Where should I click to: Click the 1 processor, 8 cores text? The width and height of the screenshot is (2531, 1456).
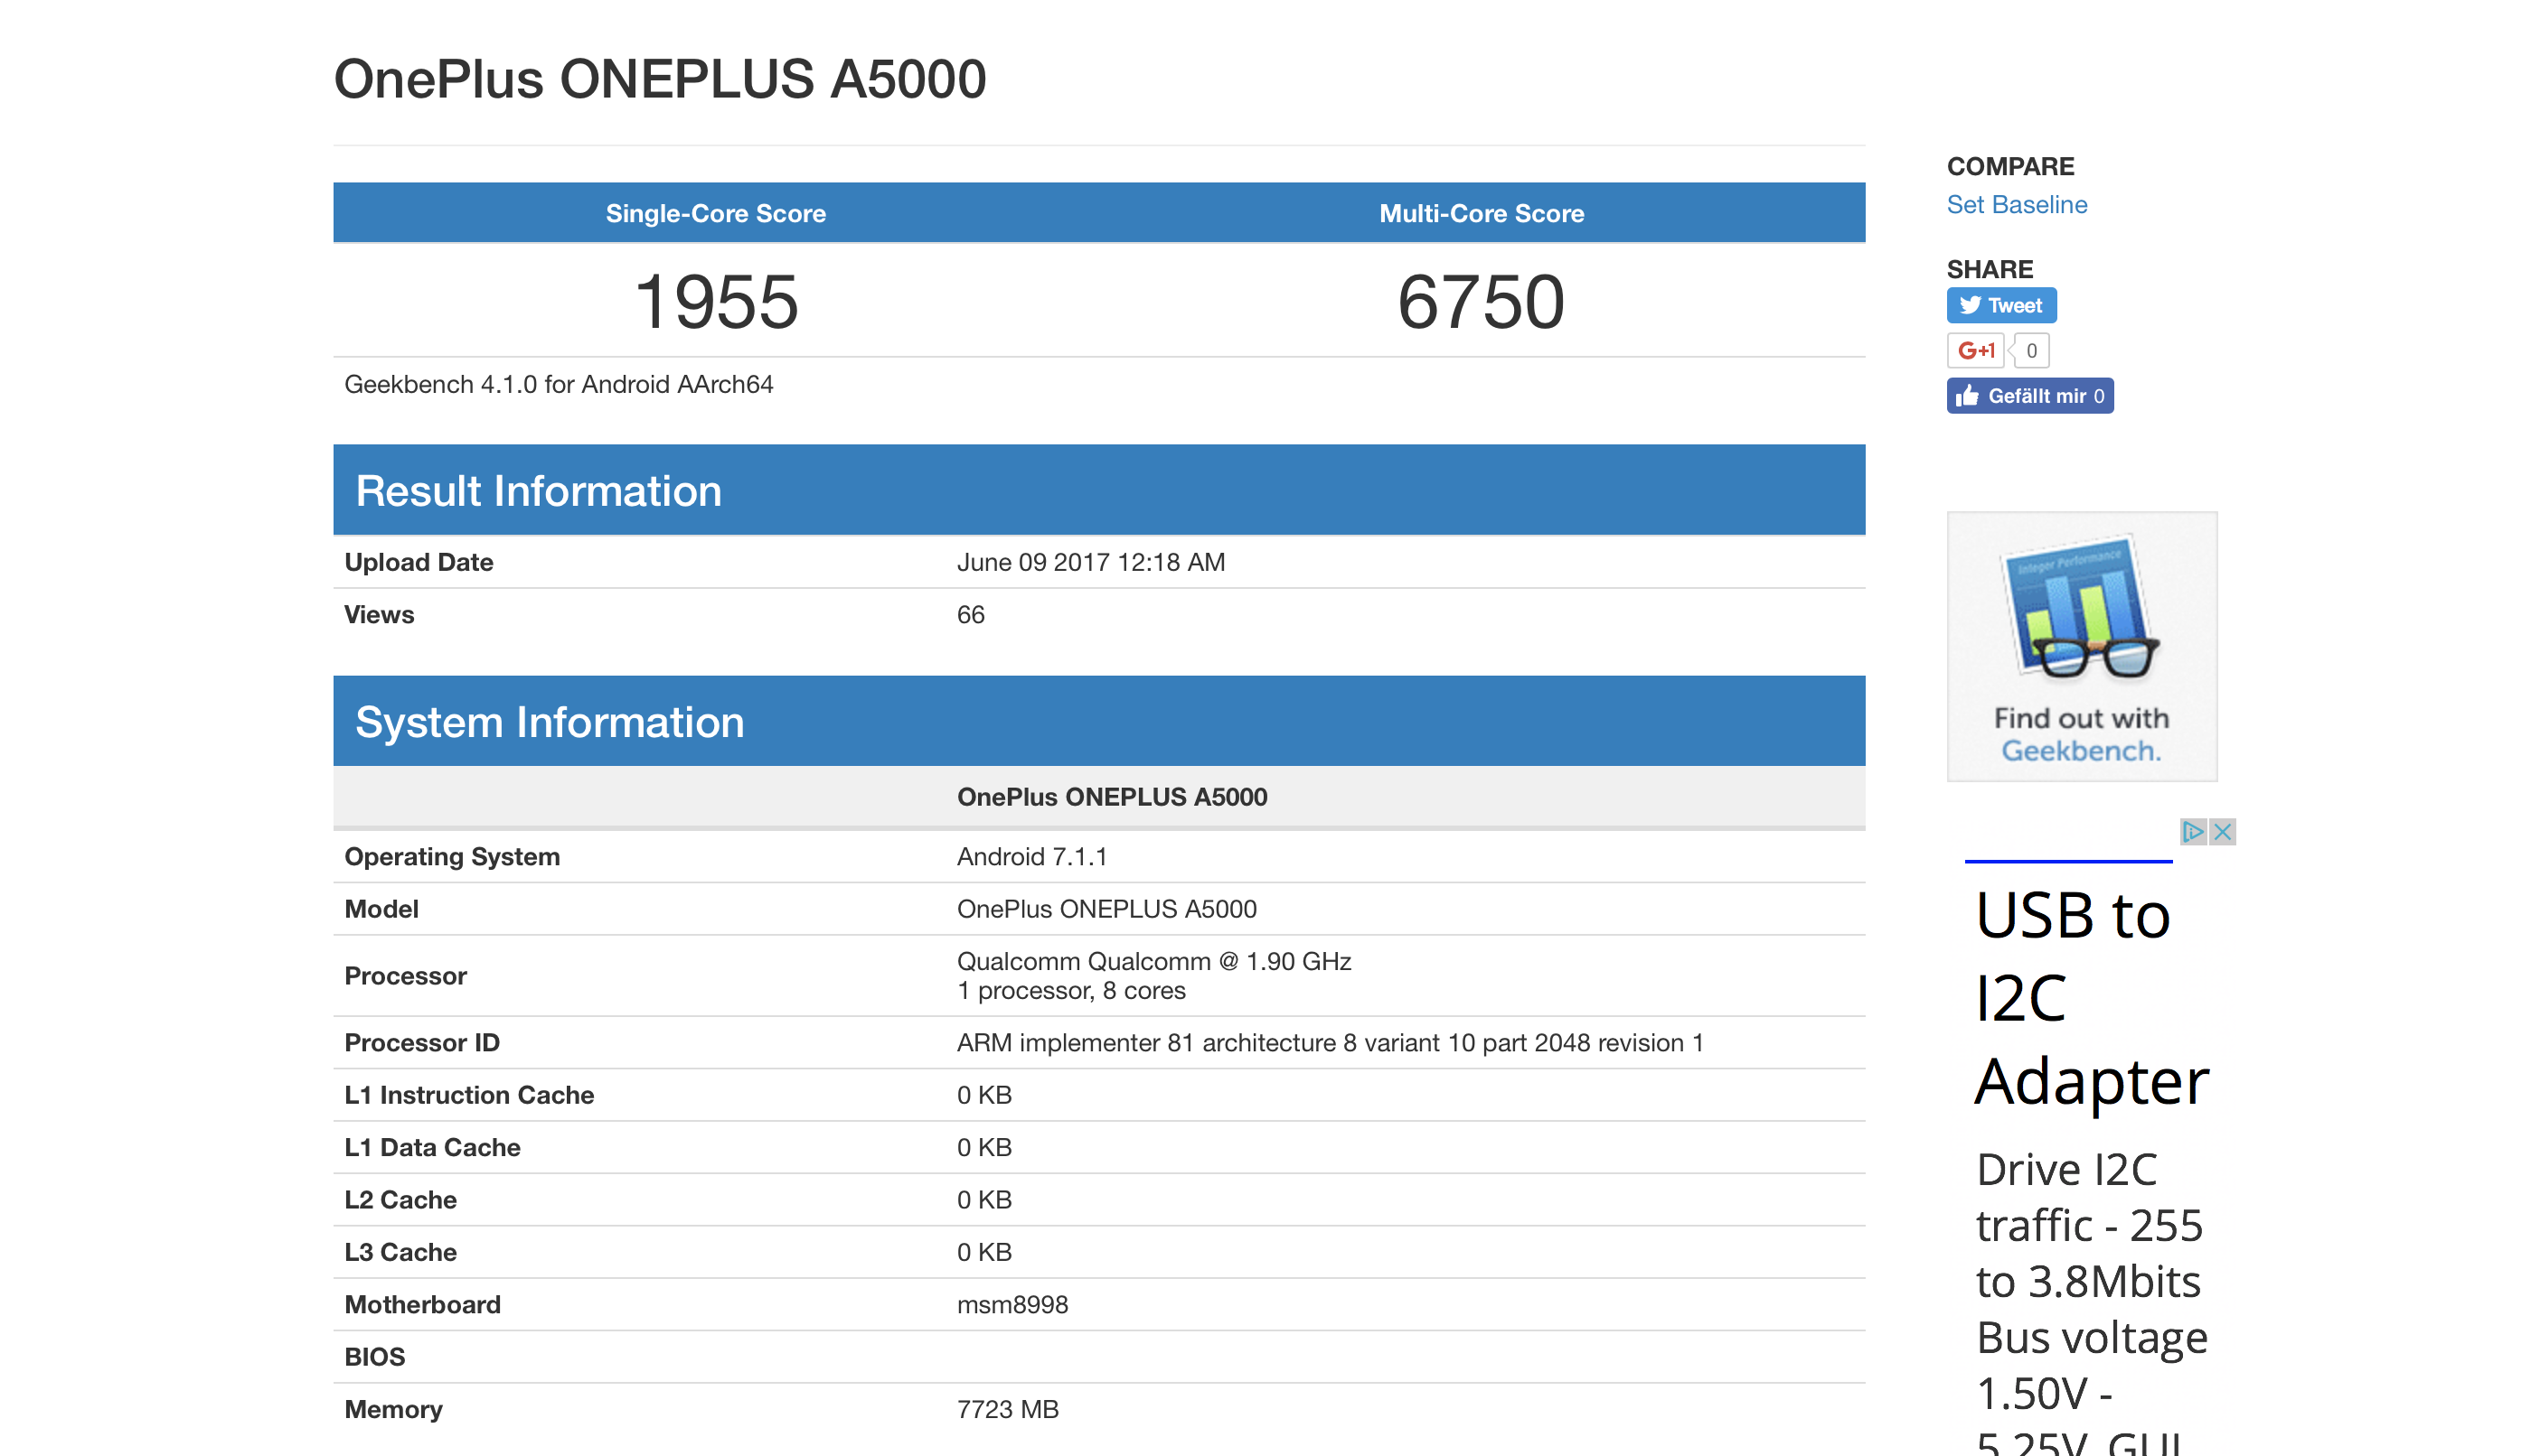[1070, 990]
